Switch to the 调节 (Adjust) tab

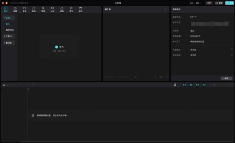click(x=71, y=9)
